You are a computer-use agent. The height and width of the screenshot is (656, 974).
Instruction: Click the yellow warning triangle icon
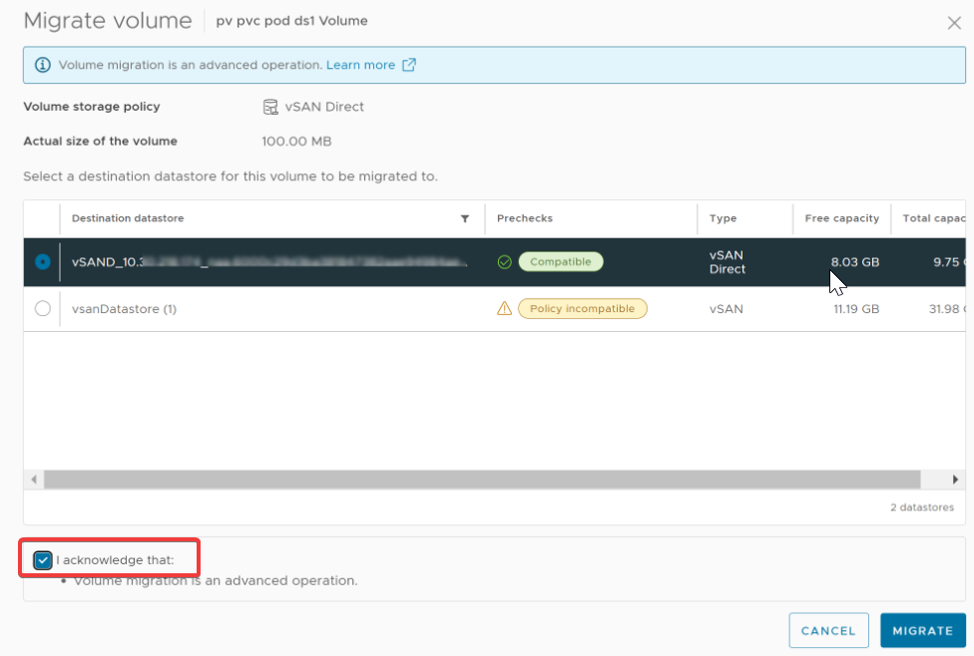tap(505, 309)
